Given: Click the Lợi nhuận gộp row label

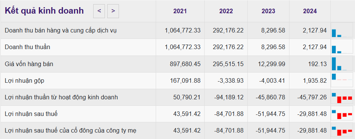Looking at the screenshot, I should click(25, 81).
